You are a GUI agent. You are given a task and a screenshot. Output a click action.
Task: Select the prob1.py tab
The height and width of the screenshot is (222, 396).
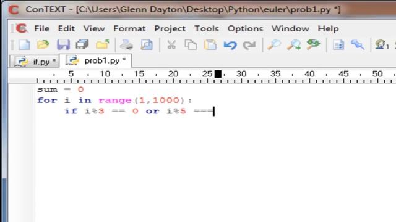tap(95, 60)
